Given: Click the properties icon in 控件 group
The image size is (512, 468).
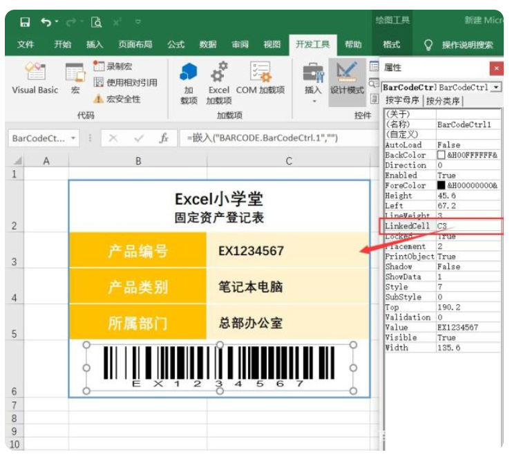Looking at the screenshot, I should [374, 66].
